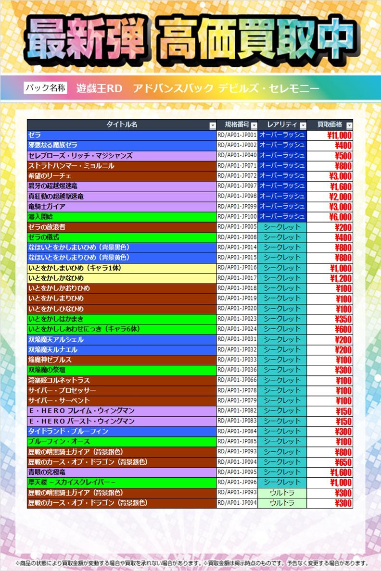Screen dimensions: 381x571
Task: Select 摩天楼 -スカイスクレイパー- cell
Action: coord(122,483)
